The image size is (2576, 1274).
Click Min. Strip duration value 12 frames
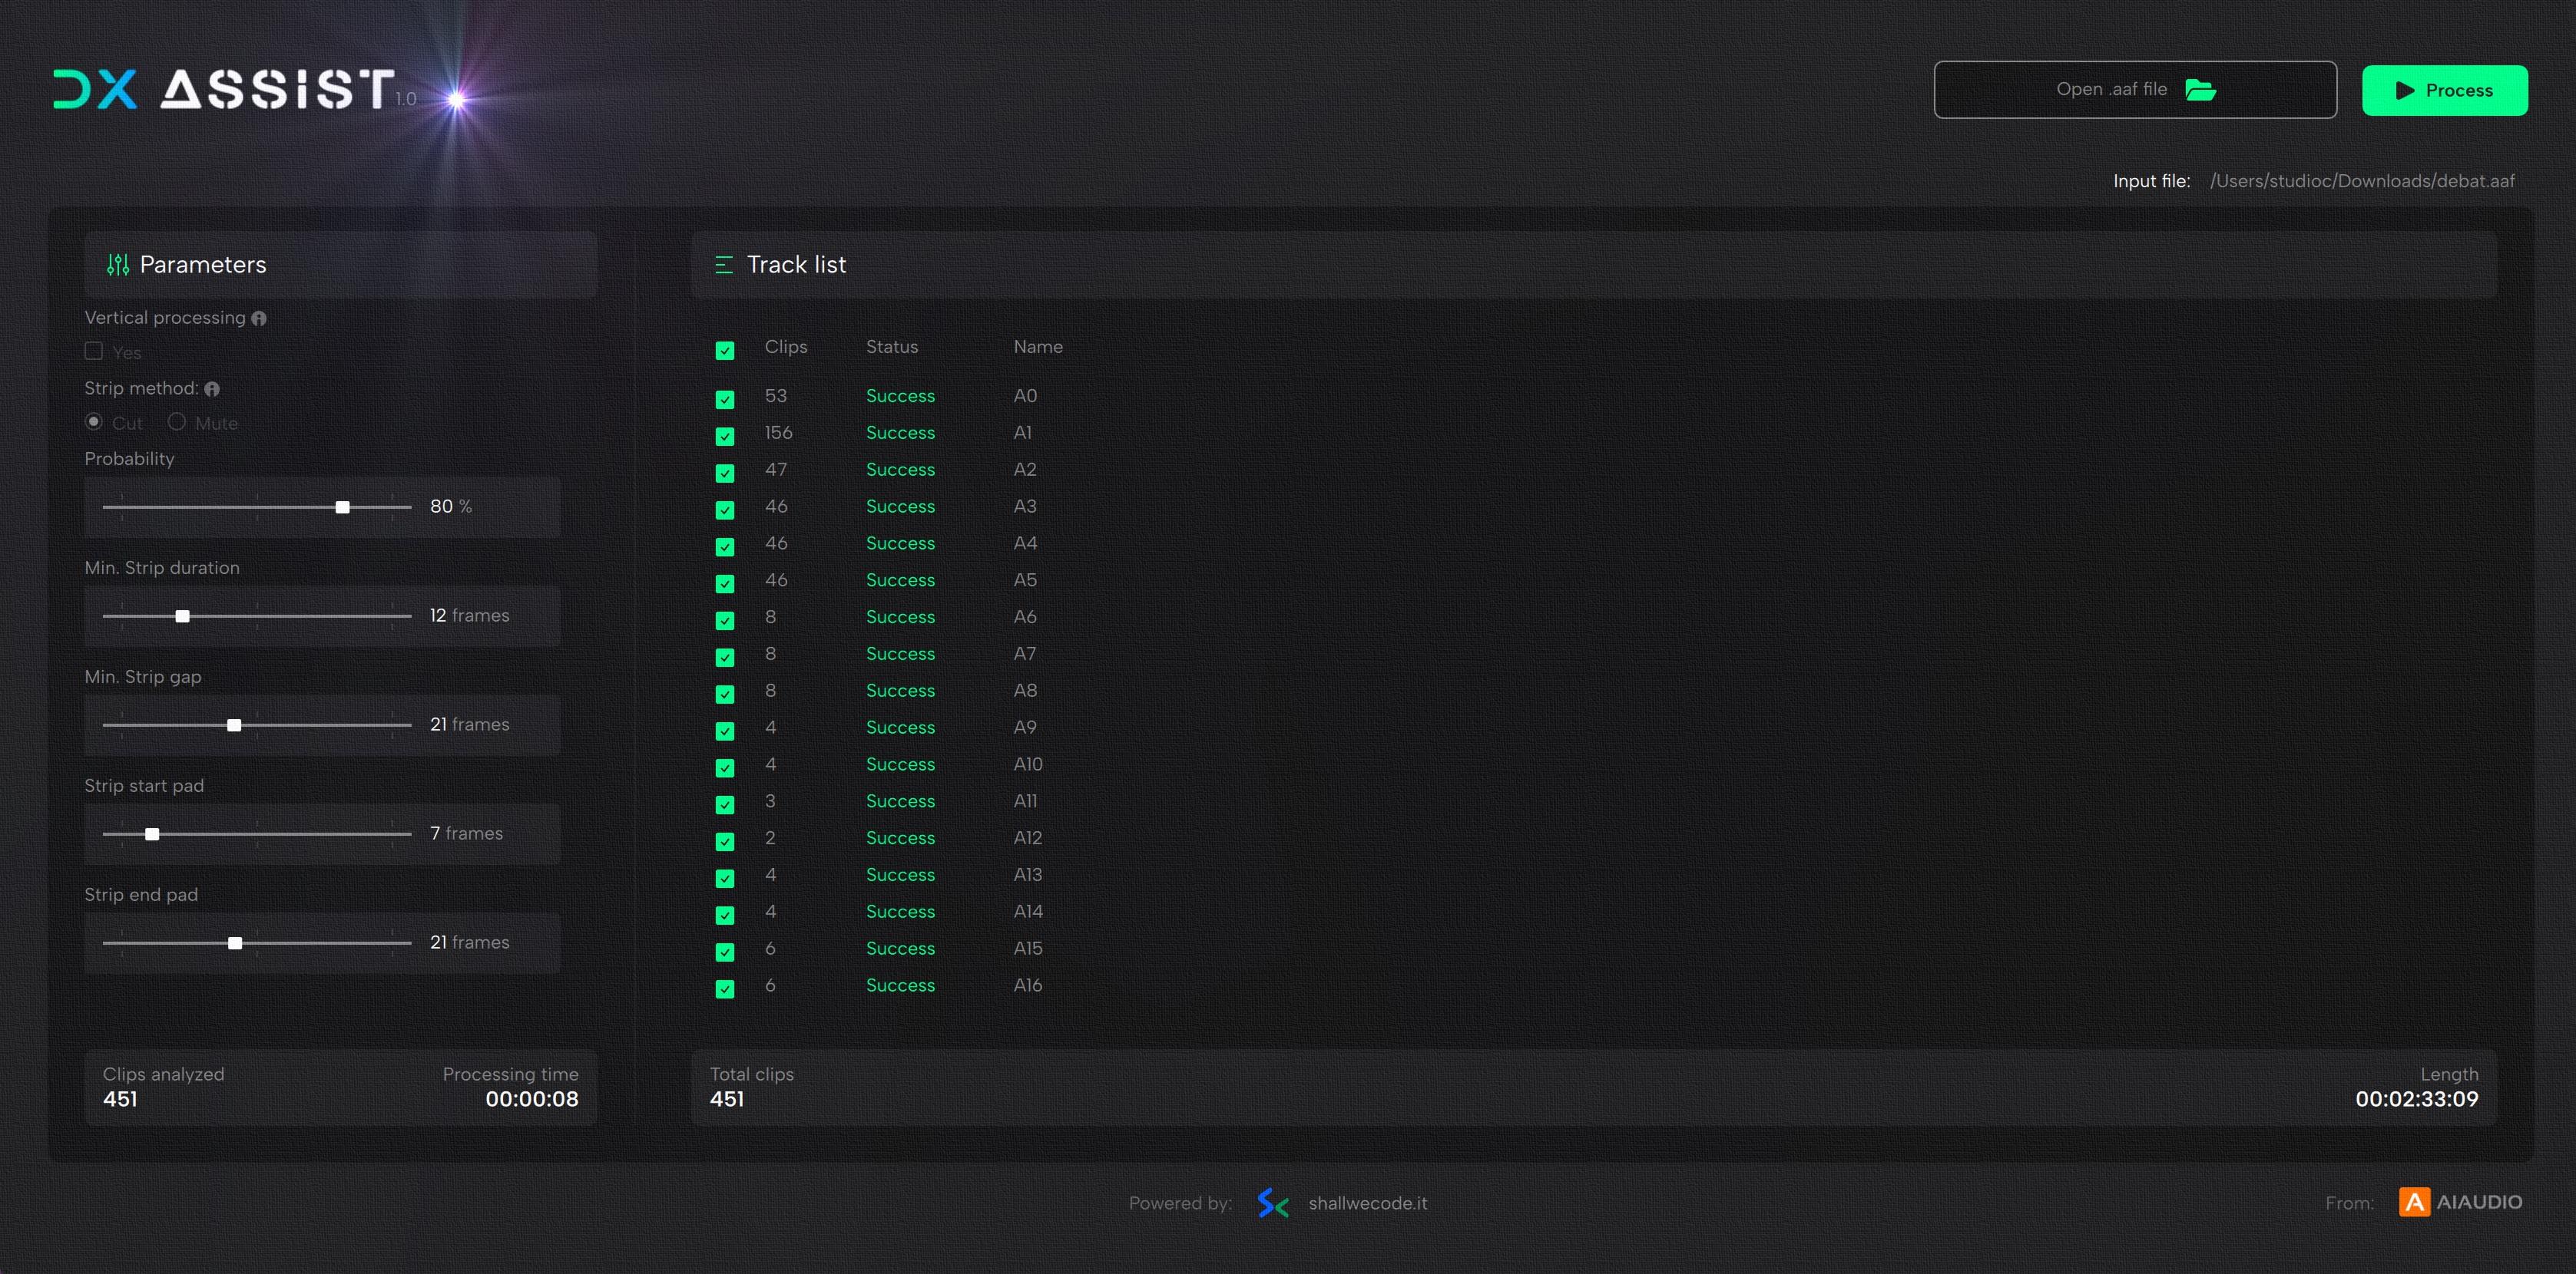(469, 616)
